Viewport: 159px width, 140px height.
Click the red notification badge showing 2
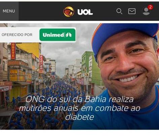150,7
